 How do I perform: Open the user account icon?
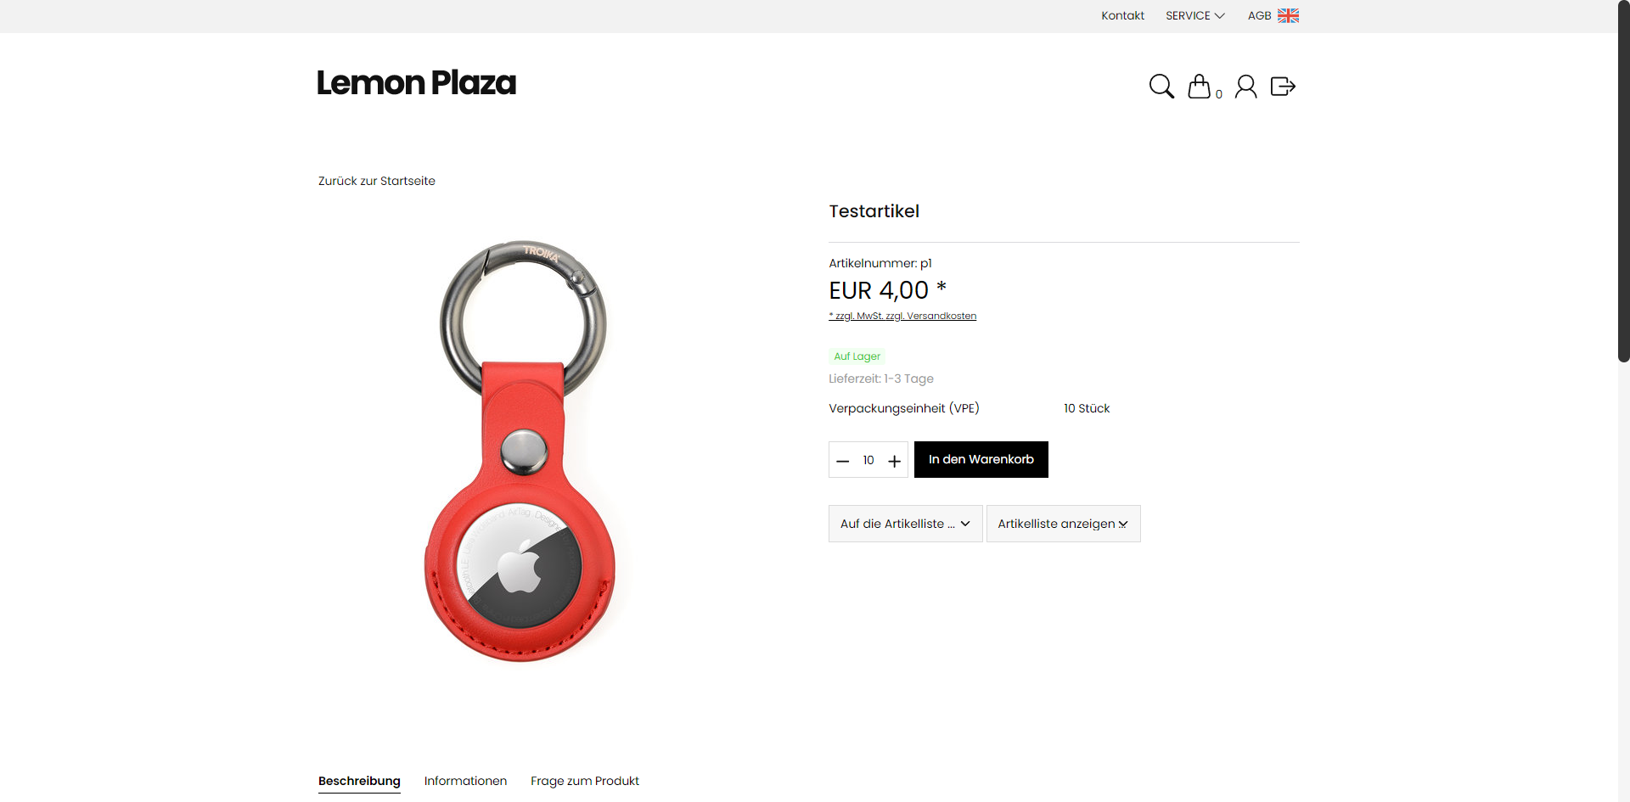pos(1245,87)
